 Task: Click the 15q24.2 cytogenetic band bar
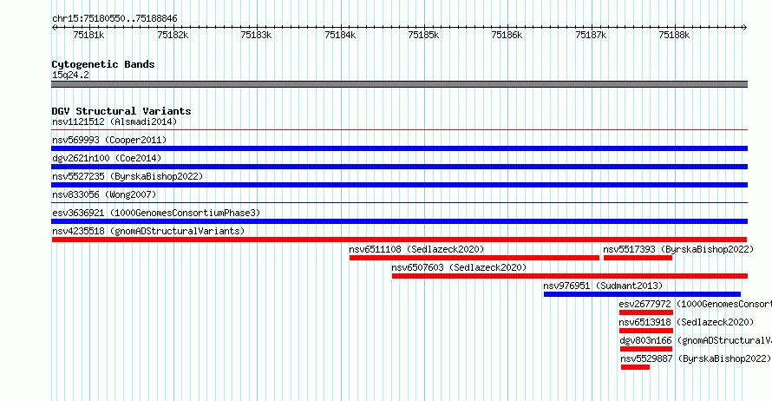(399, 84)
